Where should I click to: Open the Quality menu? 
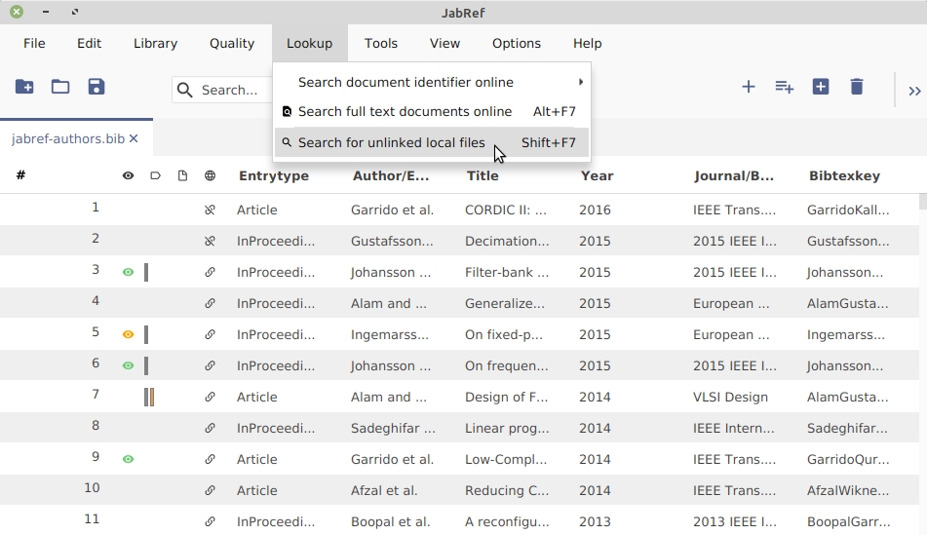tap(232, 44)
